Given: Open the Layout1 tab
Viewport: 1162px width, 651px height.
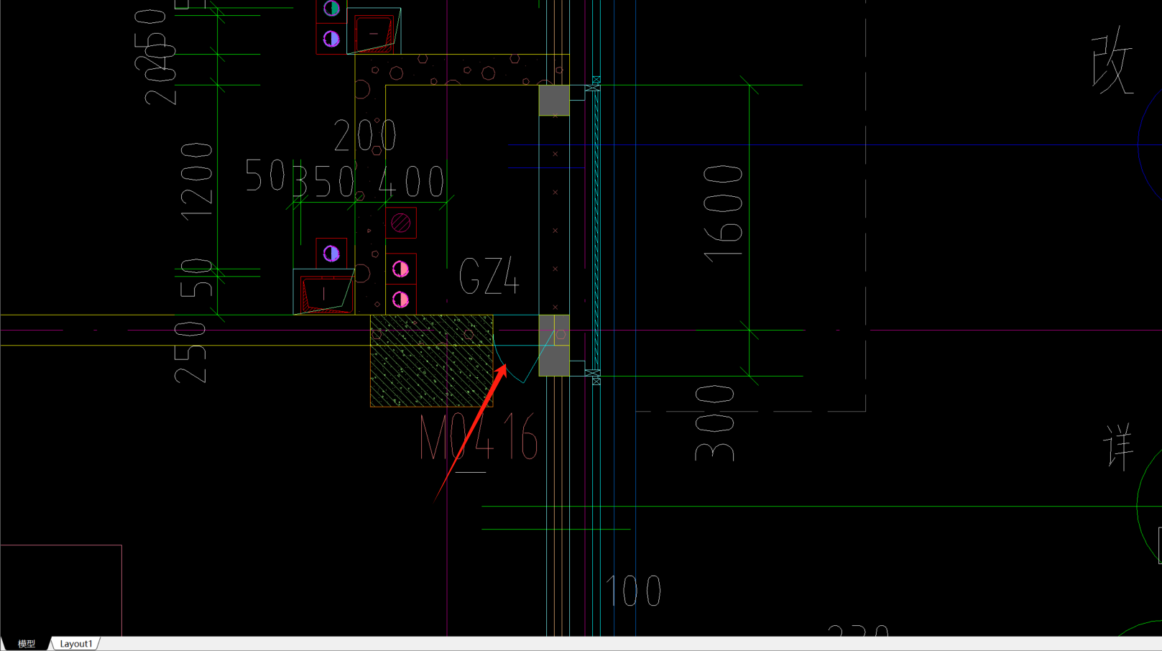Looking at the screenshot, I should tap(76, 644).
